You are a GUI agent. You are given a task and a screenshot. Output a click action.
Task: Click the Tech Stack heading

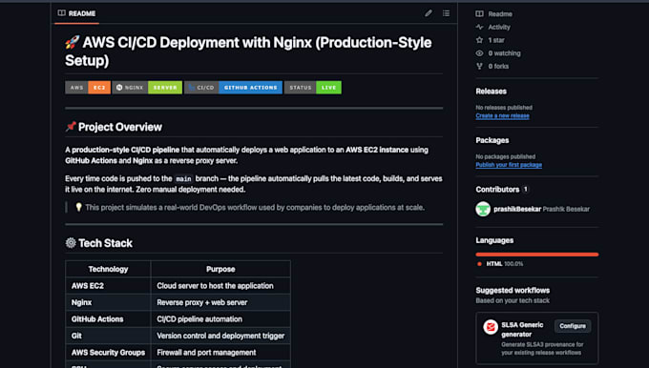tap(99, 243)
